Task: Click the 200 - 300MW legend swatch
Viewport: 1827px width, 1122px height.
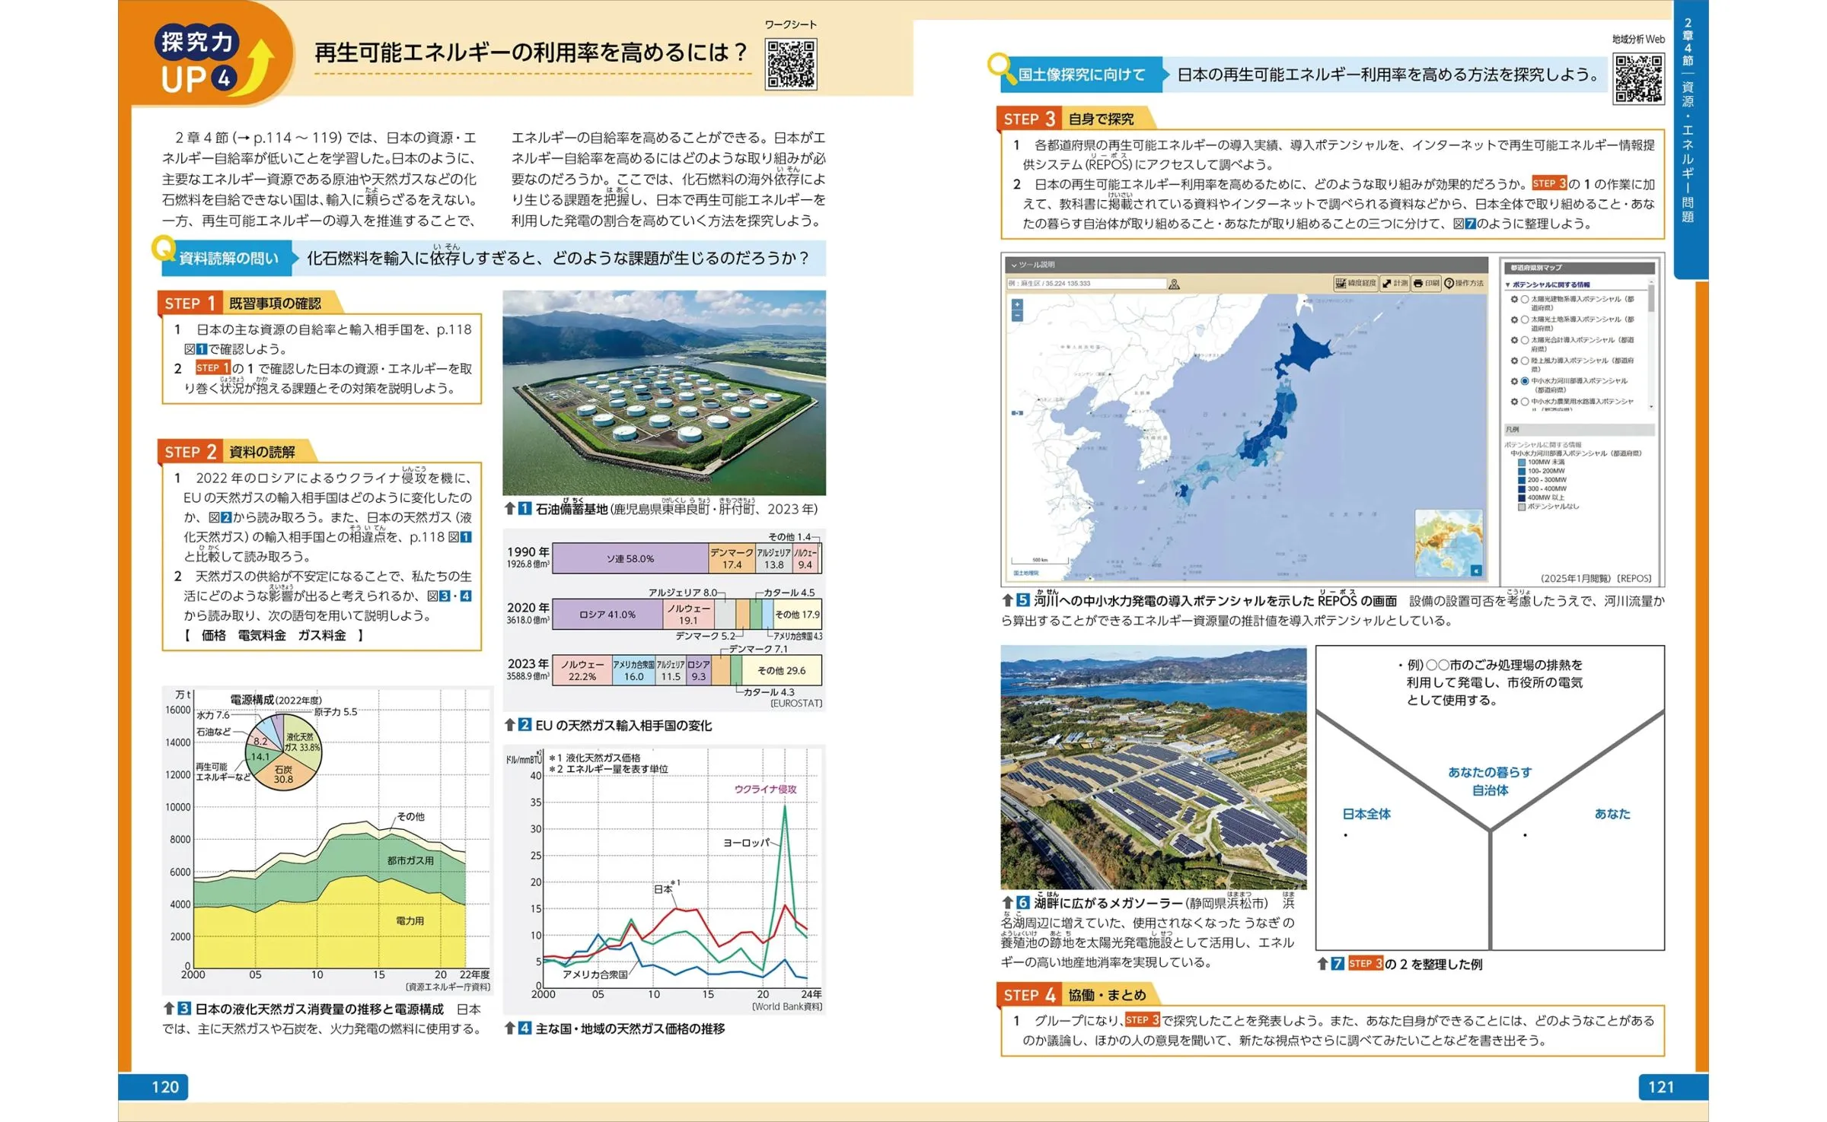Action: pyautogui.click(x=1522, y=480)
